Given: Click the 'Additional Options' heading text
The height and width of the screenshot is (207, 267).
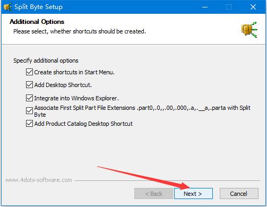Looking at the screenshot, I should tap(37, 22).
